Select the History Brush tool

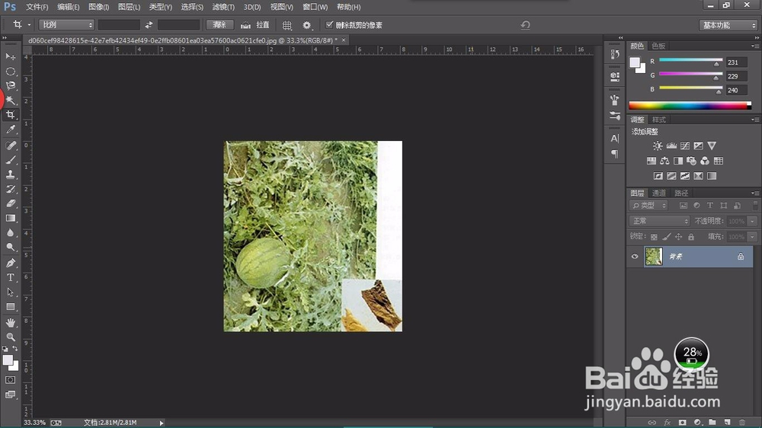click(x=10, y=189)
